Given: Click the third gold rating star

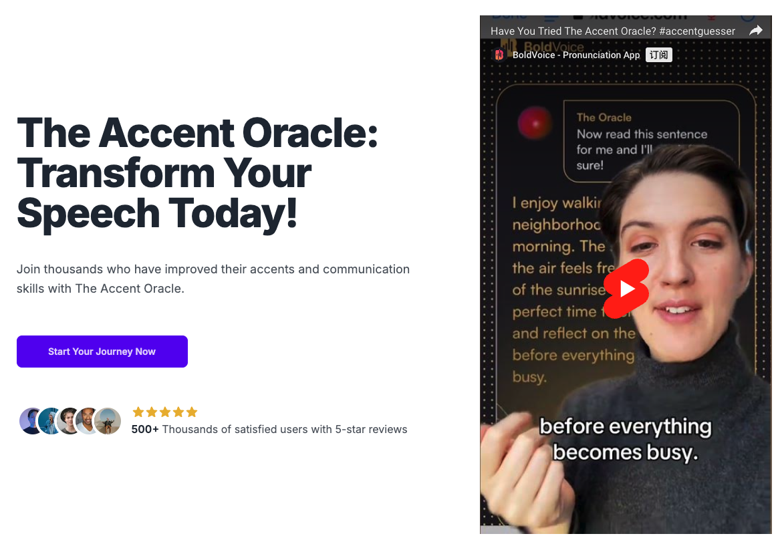Looking at the screenshot, I should click(x=165, y=412).
